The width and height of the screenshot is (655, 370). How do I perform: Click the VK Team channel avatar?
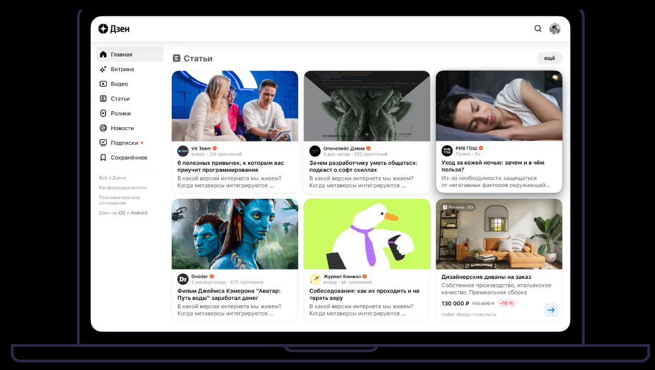pos(183,151)
